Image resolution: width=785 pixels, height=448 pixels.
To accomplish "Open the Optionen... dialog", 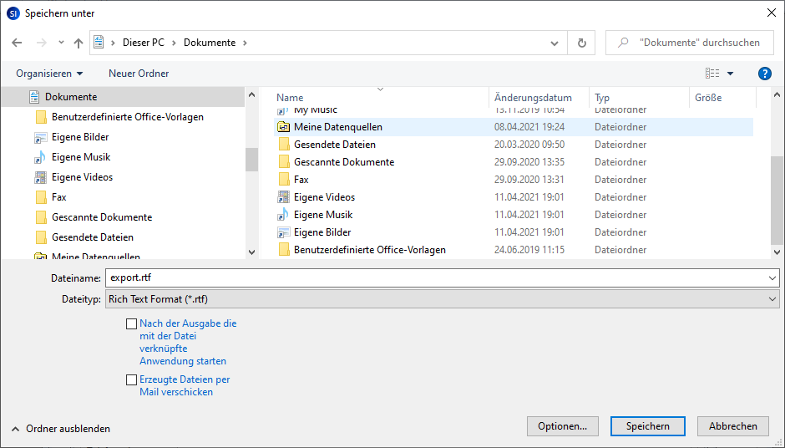I will 562,426.
